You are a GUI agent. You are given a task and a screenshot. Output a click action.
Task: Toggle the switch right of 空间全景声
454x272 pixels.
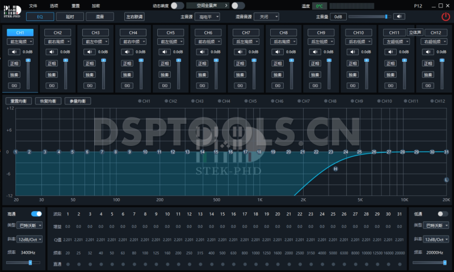click(238, 6)
